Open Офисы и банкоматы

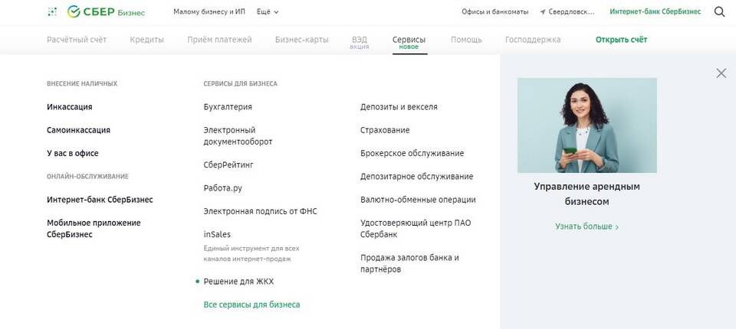pos(495,11)
